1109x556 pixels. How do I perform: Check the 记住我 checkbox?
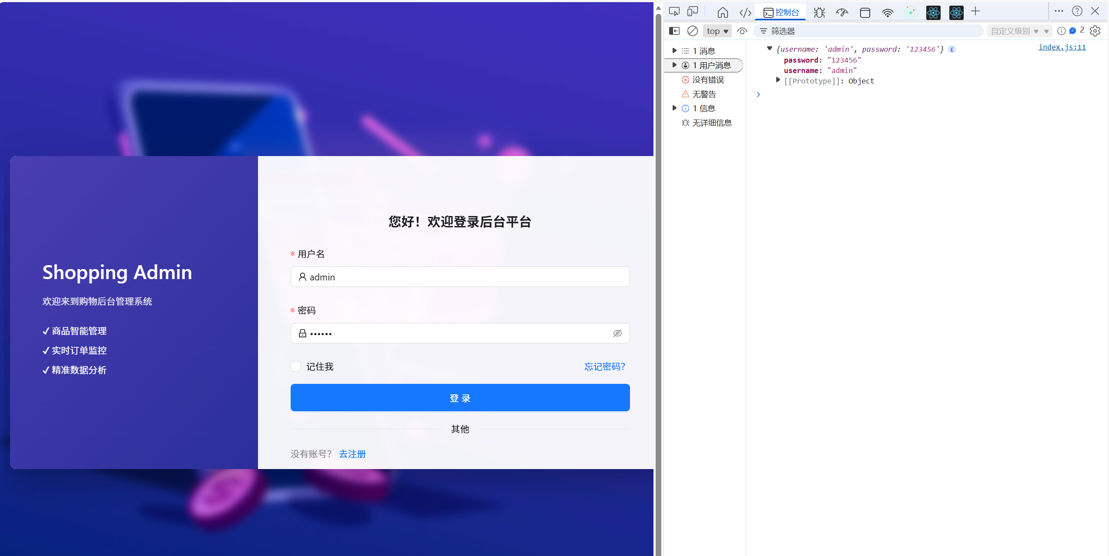click(296, 366)
